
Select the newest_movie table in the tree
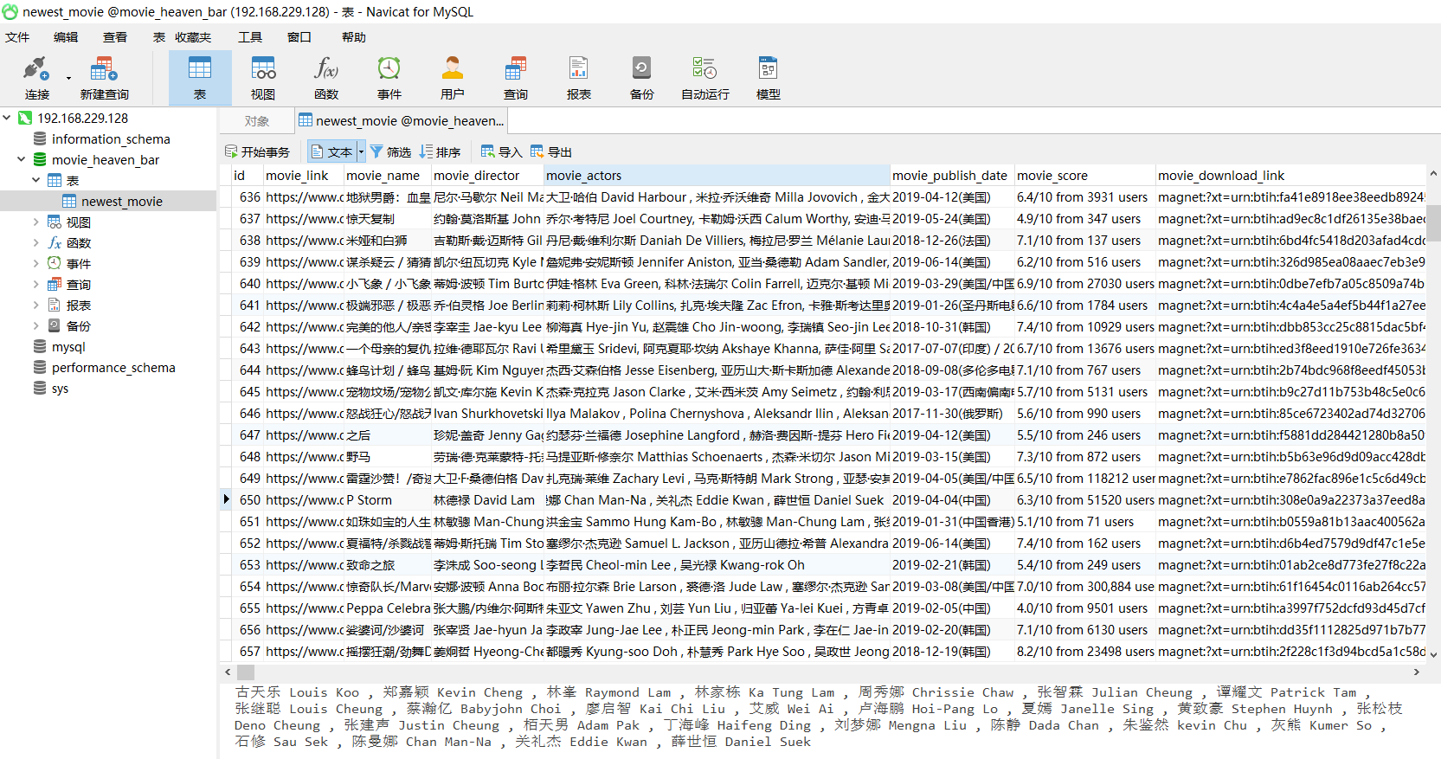pyautogui.click(x=121, y=202)
